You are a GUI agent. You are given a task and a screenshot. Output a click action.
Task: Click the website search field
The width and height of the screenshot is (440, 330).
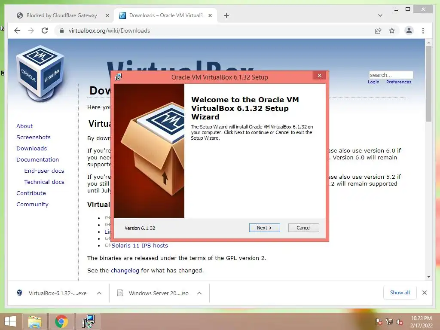tap(391, 75)
